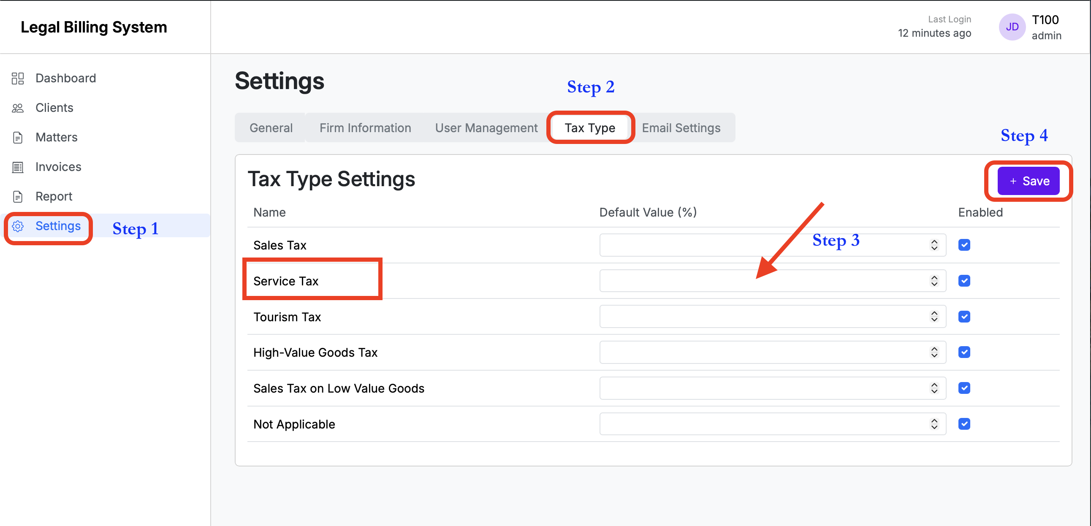This screenshot has height=526, width=1091.
Task: Select Settings in the sidebar
Action: (x=58, y=226)
